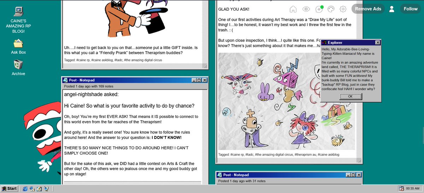Open the chat bubble icon with green dot

pyautogui.click(x=319, y=9)
